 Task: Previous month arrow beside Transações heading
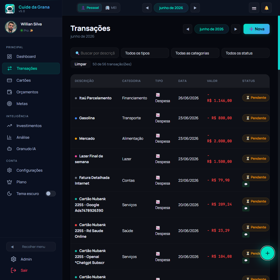[x=187, y=29]
